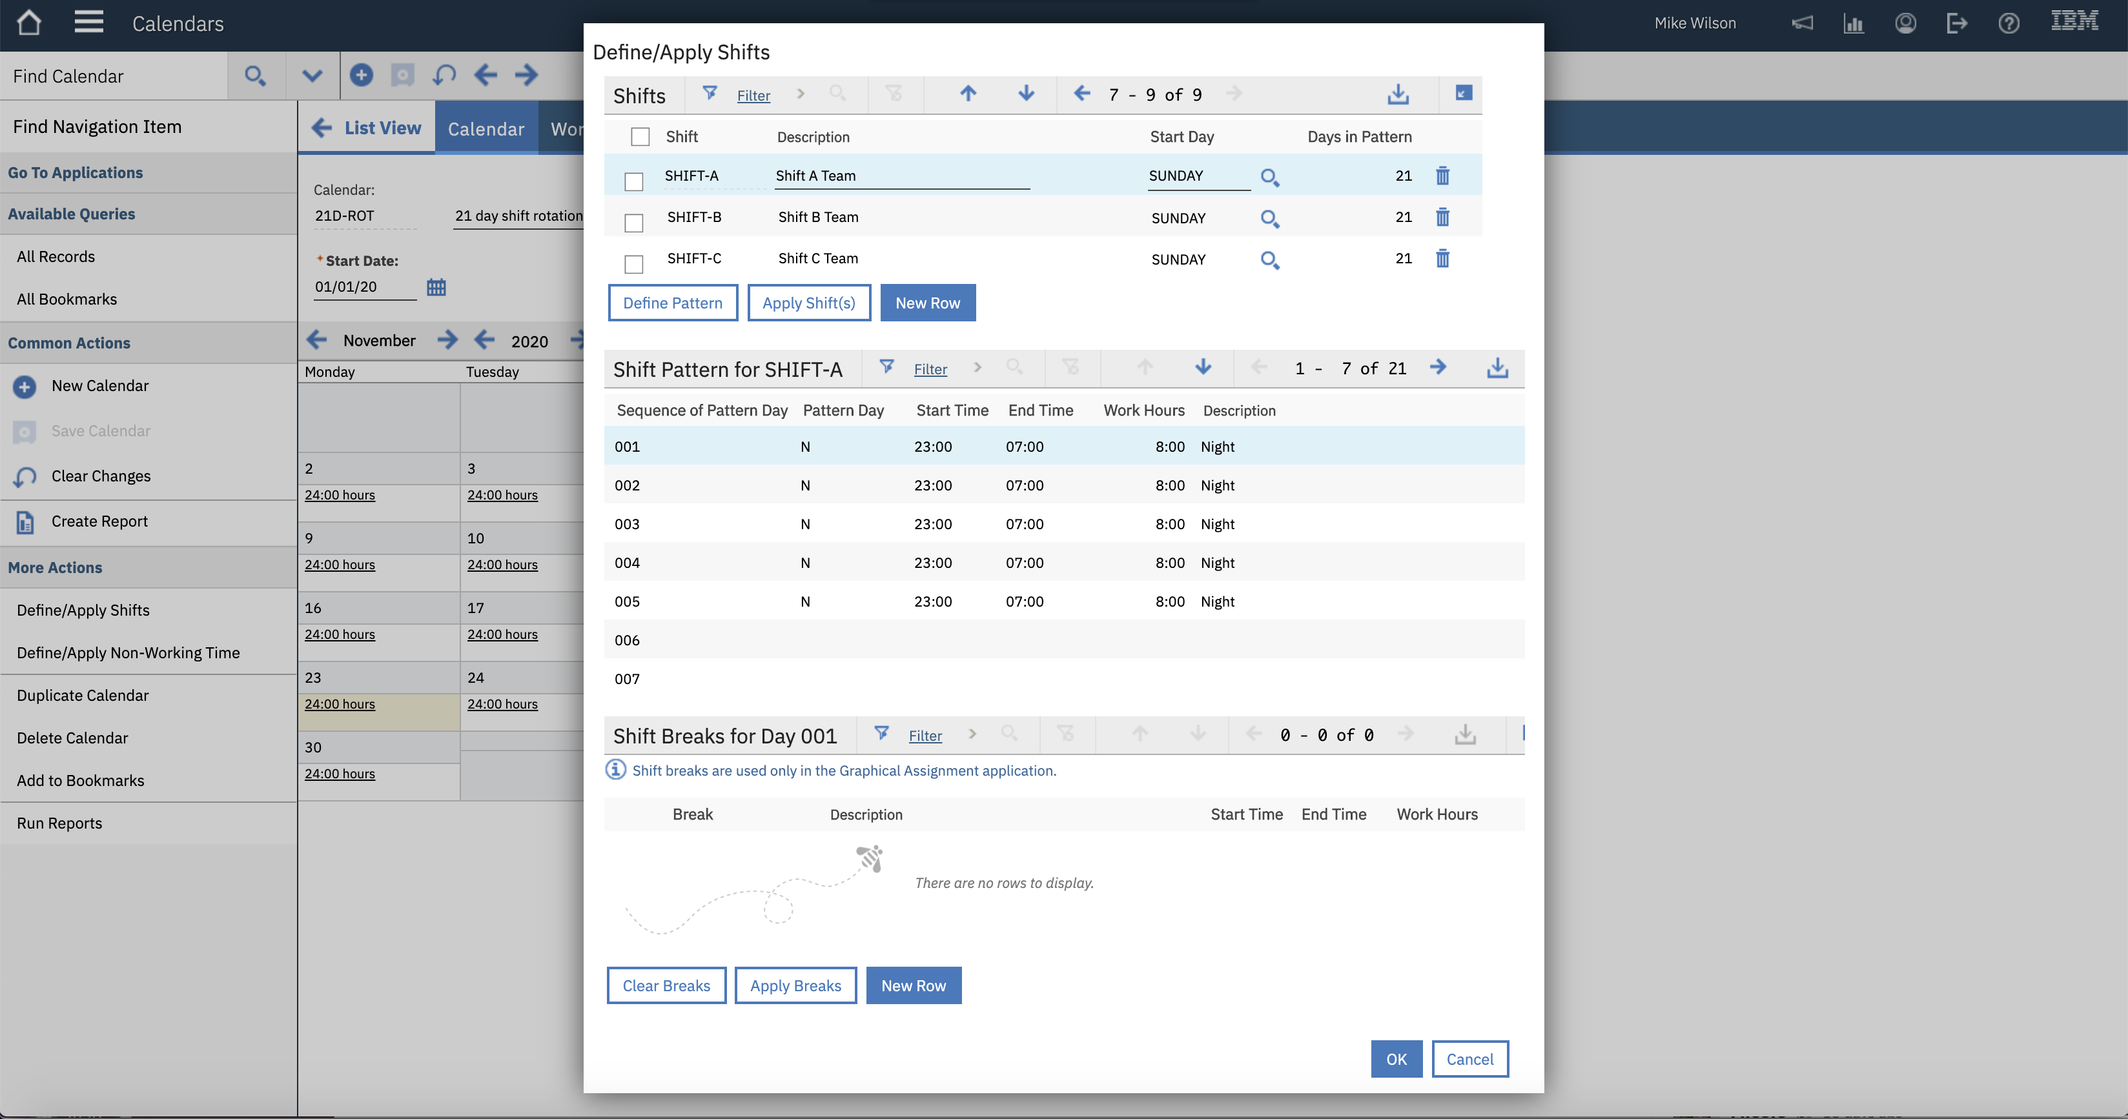Image resolution: width=2128 pixels, height=1119 pixels.
Task: Expand the Find Calendar dropdown arrow
Action: [311, 76]
